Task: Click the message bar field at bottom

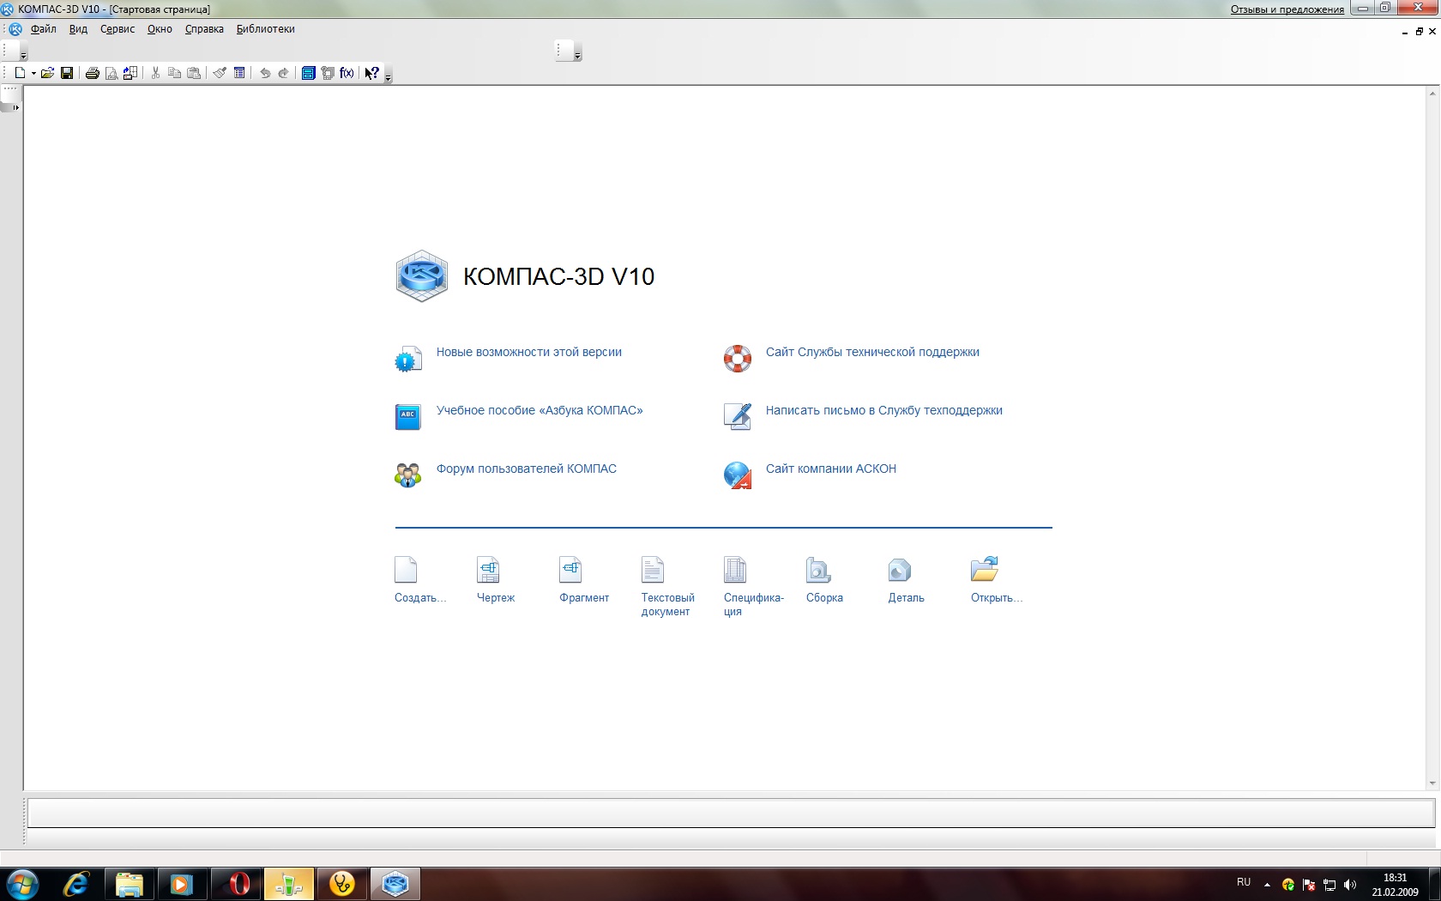Action: click(x=731, y=813)
